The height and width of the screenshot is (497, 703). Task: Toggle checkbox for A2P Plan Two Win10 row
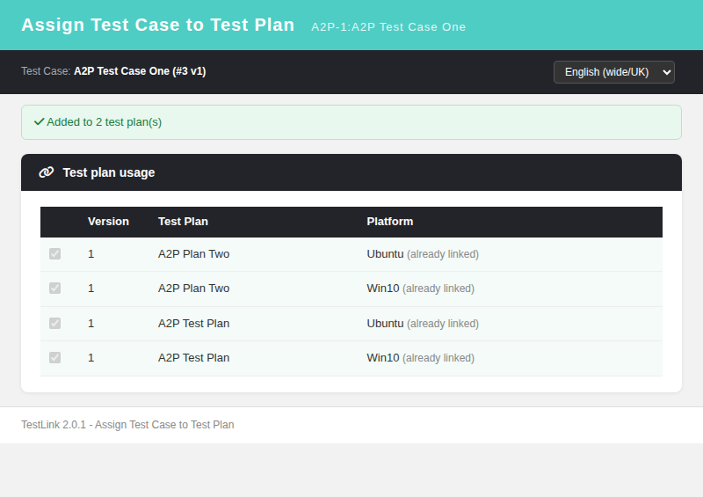click(54, 288)
